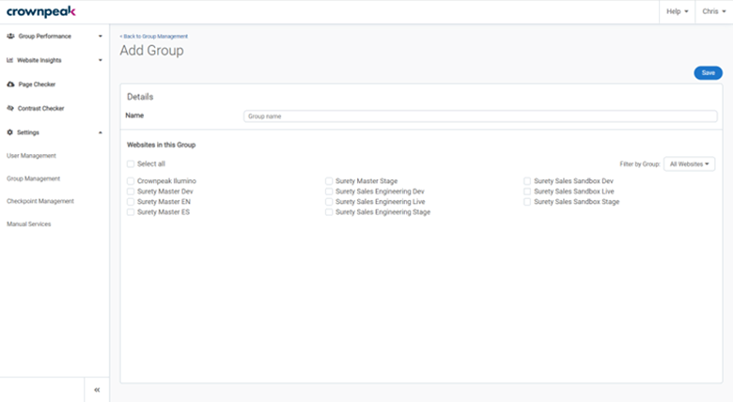
Task: Collapse the sidebar with the double chevron
Action: tap(97, 390)
